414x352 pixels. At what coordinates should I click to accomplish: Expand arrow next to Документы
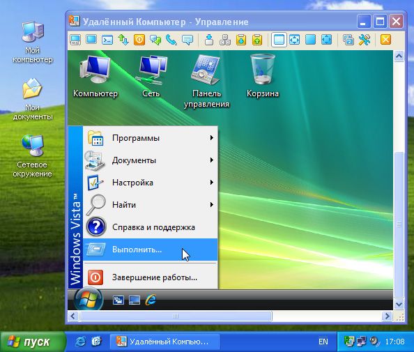211,160
